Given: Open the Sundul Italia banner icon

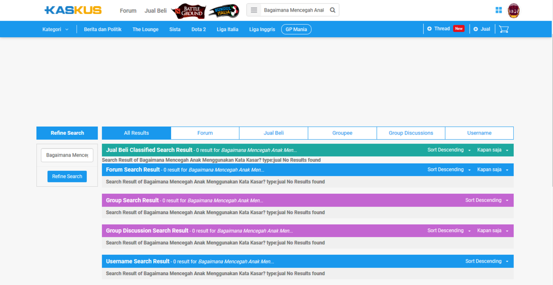Looking at the screenshot, I should pos(224,11).
